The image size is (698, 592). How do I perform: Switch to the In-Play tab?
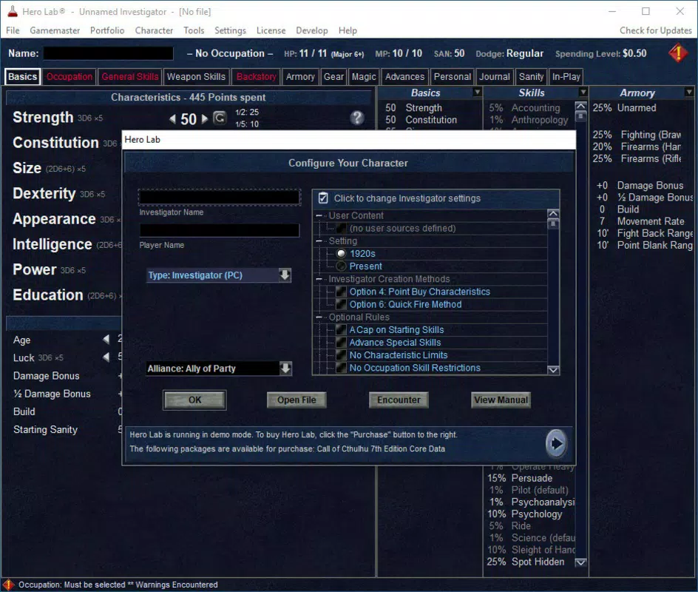(x=566, y=77)
